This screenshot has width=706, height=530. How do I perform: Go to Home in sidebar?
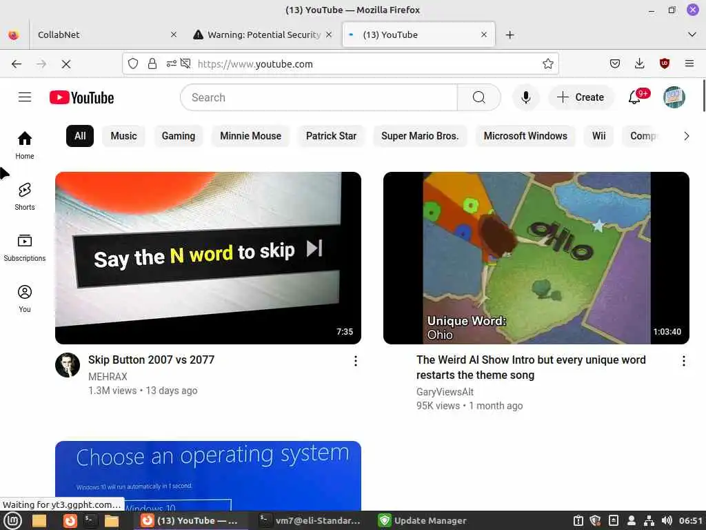[25, 145]
